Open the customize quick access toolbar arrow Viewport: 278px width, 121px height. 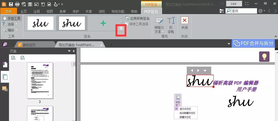[x=62, y=4]
